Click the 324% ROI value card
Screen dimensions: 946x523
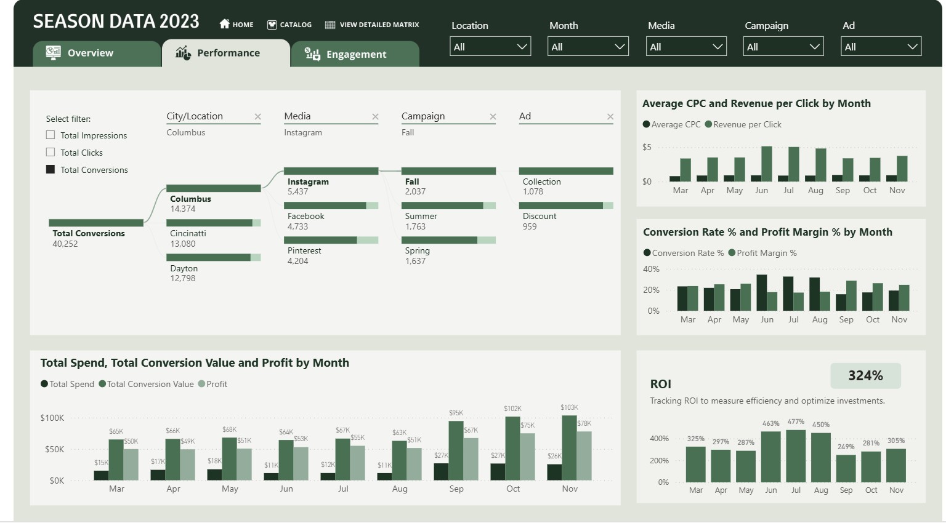tap(865, 376)
